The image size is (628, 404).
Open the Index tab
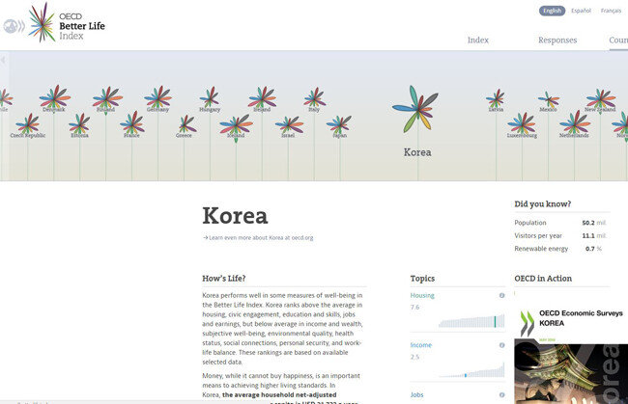coord(477,40)
